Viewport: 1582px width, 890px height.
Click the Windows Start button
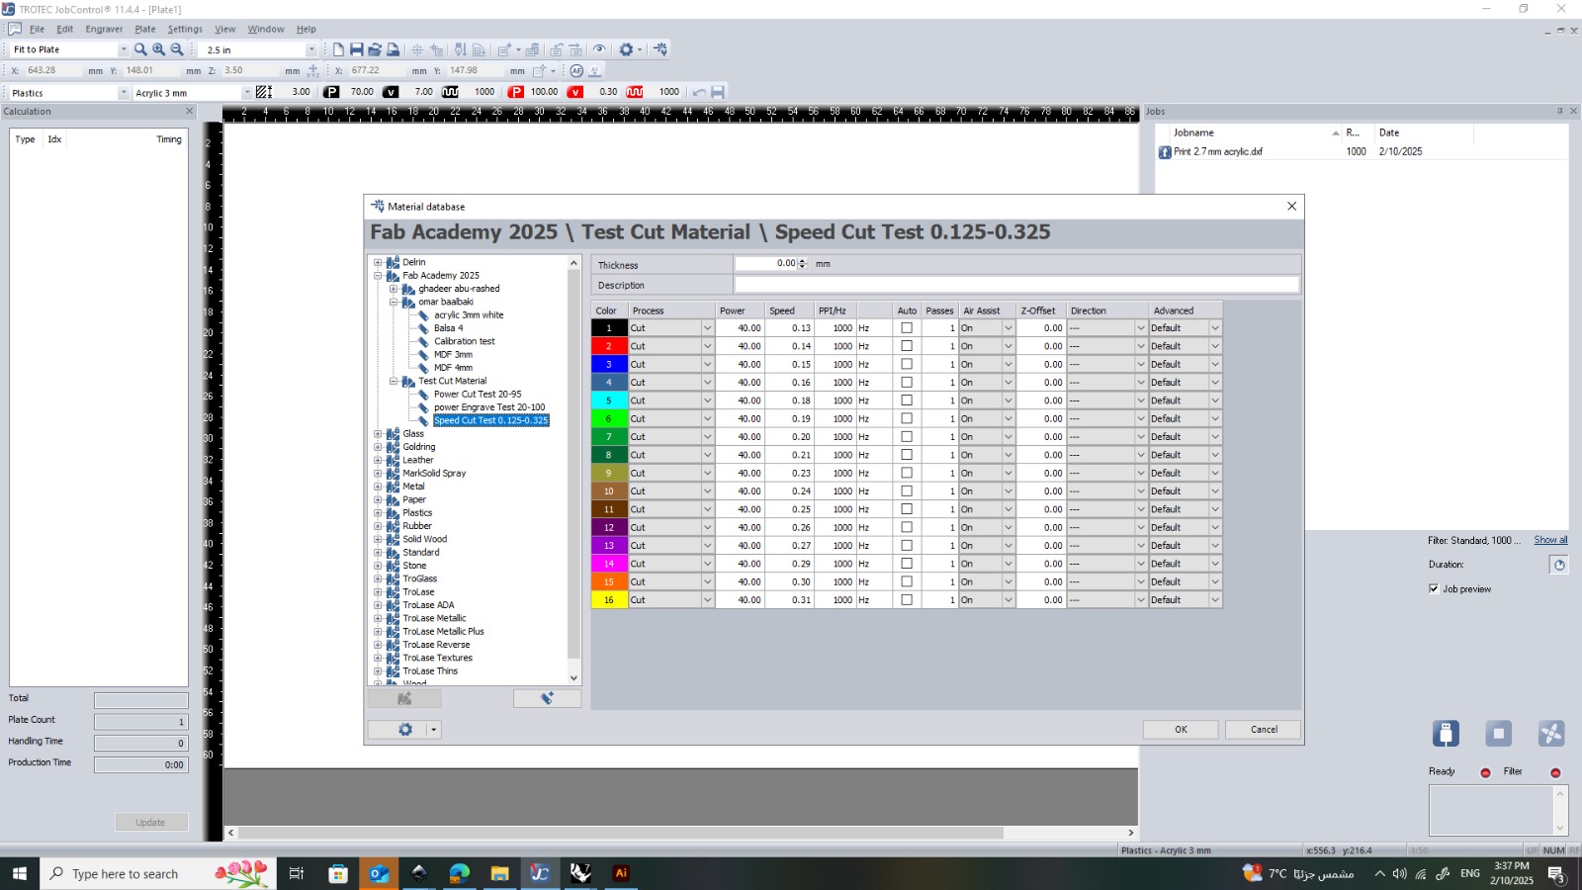pyautogui.click(x=20, y=873)
